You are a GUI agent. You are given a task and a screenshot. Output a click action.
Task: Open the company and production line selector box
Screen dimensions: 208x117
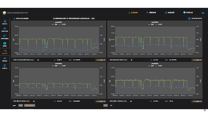tap(74, 19)
